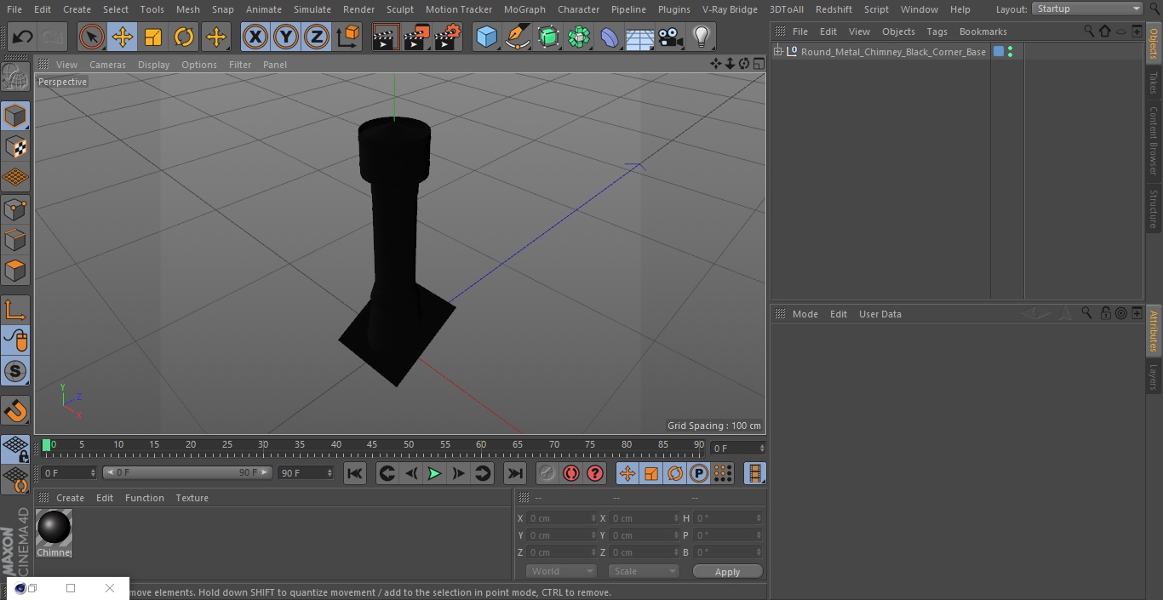Open World coordinate dropdown
The image size is (1163, 600).
click(561, 571)
